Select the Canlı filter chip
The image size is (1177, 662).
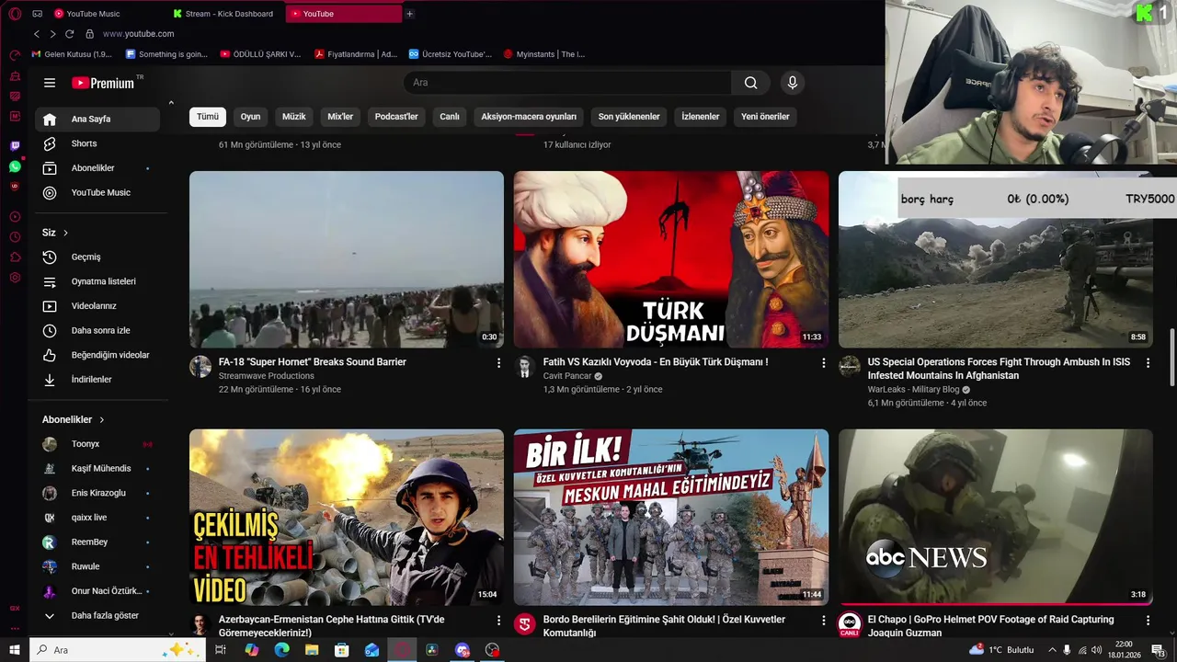click(x=450, y=117)
